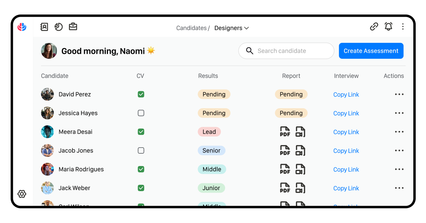Open the contacts book icon in top bar
Image resolution: width=426 pixels, height=223 pixels.
tap(44, 27)
